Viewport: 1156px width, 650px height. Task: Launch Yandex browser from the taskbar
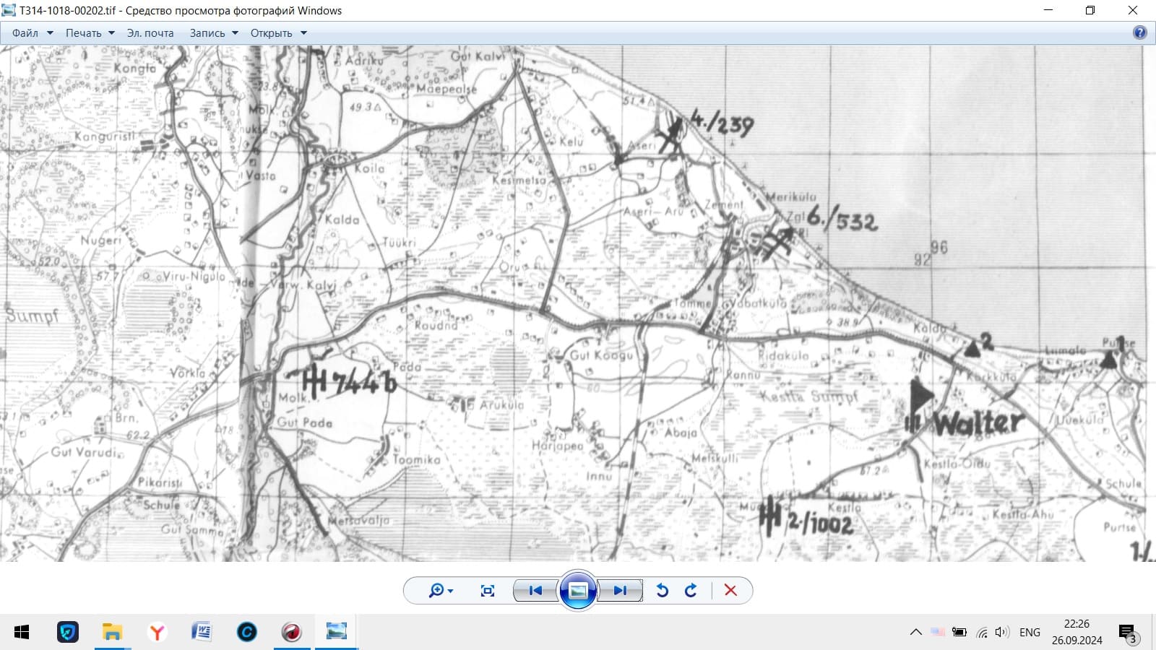[x=157, y=633]
